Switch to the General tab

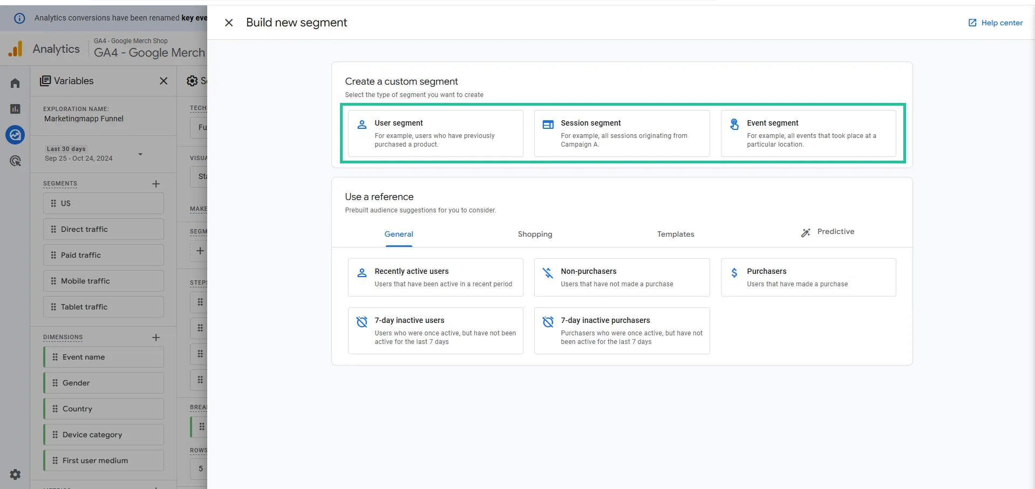(x=399, y=234)
